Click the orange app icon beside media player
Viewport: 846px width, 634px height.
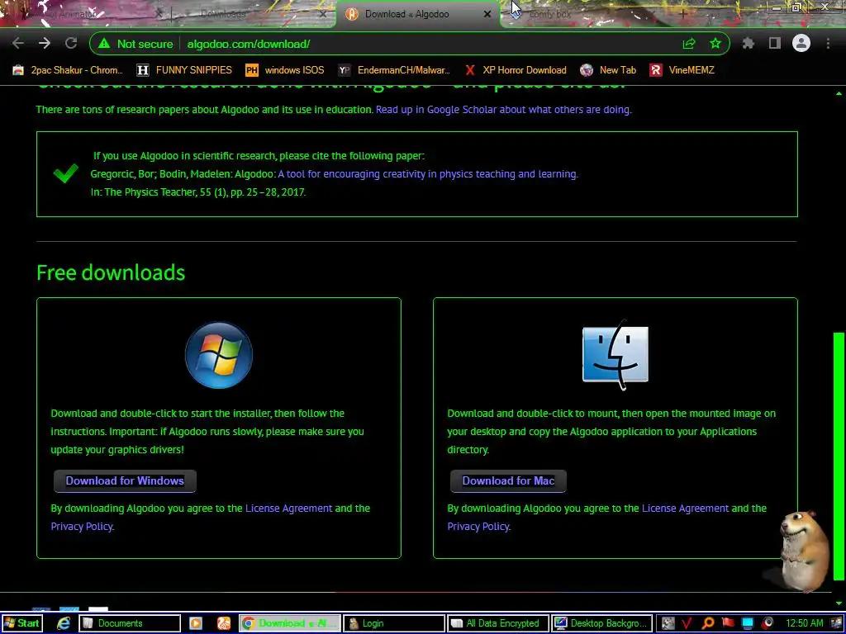pos(223,623)
